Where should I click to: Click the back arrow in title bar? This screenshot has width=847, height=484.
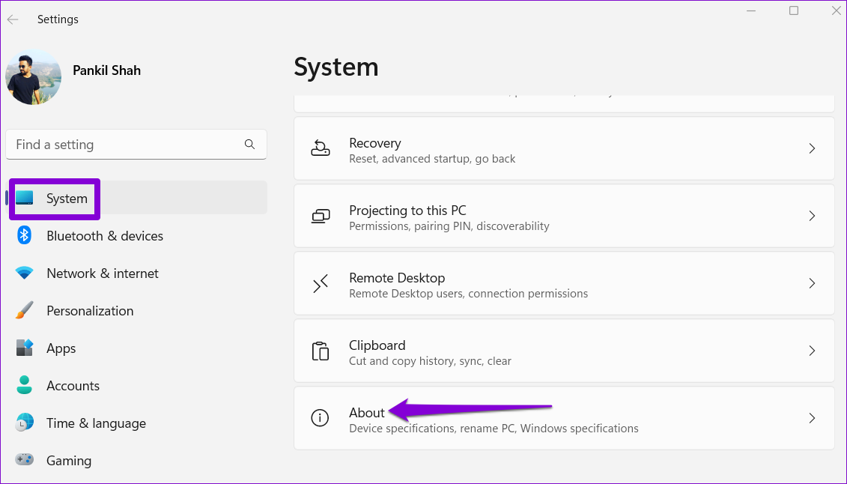13,19
